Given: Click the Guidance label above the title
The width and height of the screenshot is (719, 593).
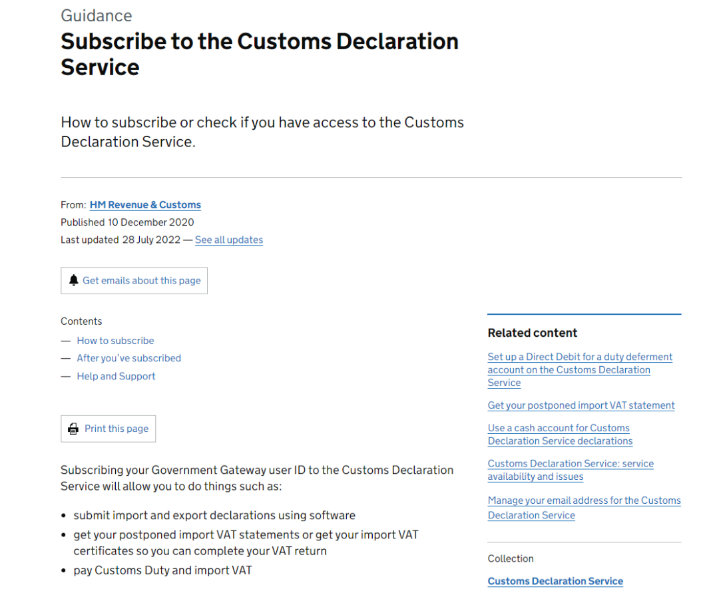Looking at the screenshot, I should (96, 15).
